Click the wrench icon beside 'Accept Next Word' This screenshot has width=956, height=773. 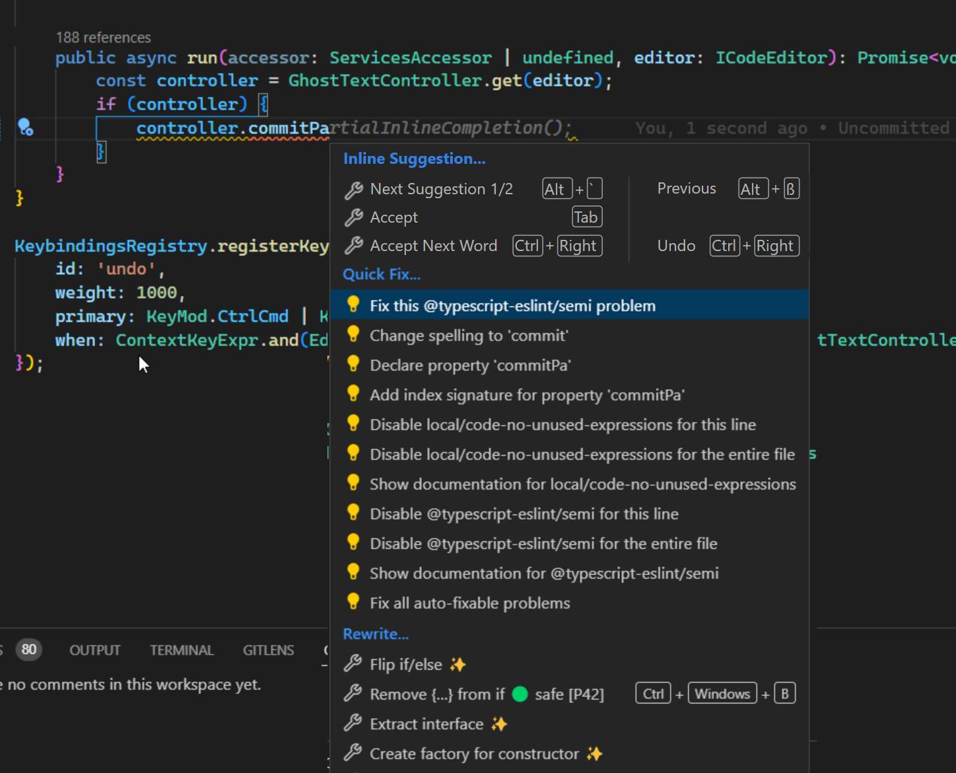[x=354, y=245]
